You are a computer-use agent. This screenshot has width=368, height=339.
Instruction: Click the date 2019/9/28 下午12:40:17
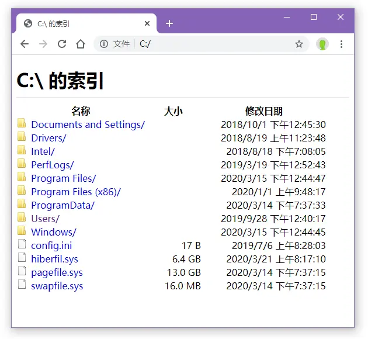[273, 219]
